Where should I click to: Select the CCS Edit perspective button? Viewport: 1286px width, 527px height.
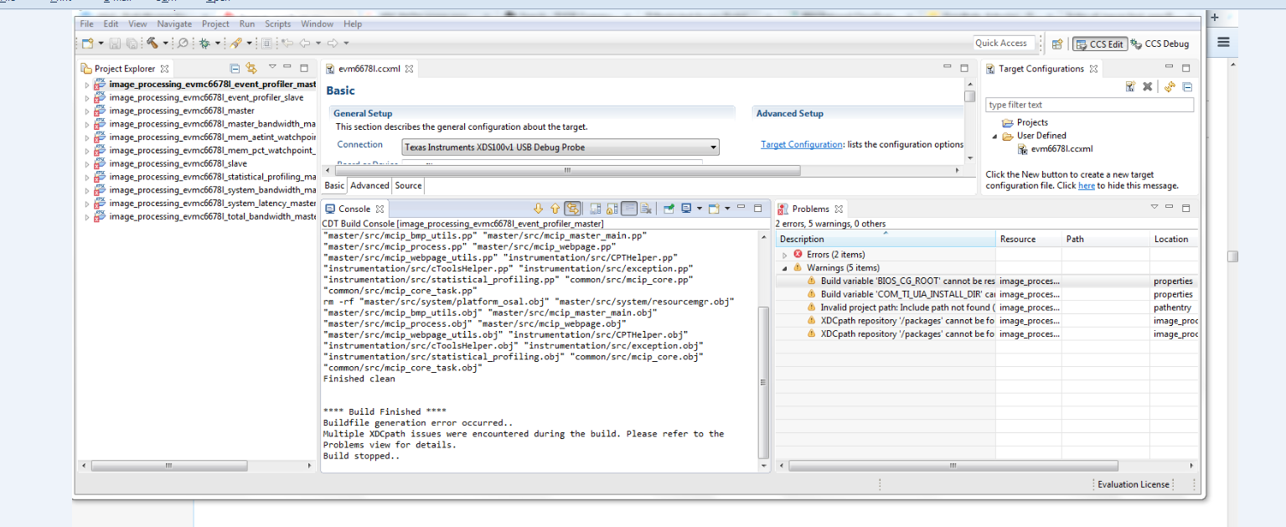1099,44
